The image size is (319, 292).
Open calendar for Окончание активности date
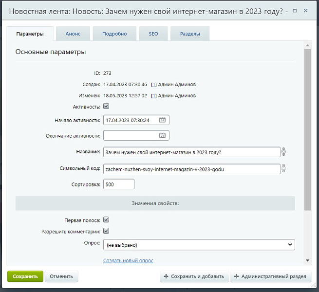click(x=163, y=136)
